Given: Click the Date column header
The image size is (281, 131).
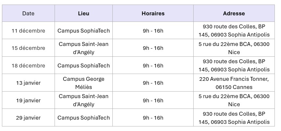Looking at the screenshot, I should [28, 13].
